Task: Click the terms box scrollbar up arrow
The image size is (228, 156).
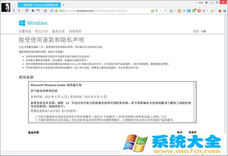Action: pyautogui.click(x=195, y=83)
